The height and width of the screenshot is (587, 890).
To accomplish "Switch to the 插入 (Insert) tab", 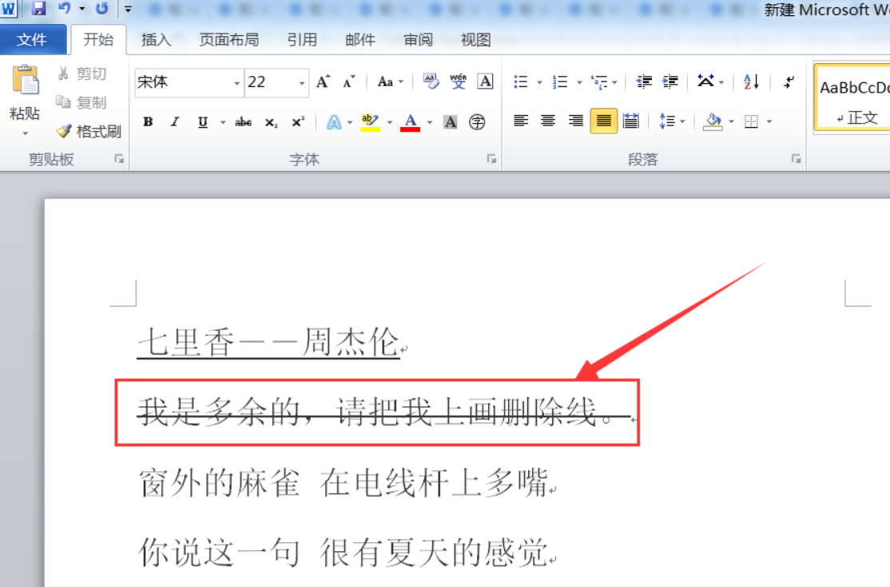I will [x=156, y=40].
